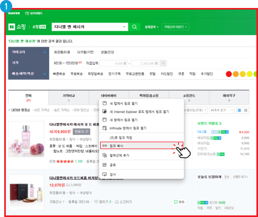This screenshot has width=258, height=217.
Task: Expand the 카테고리 plus icon
Action: [x=45, y=53]
